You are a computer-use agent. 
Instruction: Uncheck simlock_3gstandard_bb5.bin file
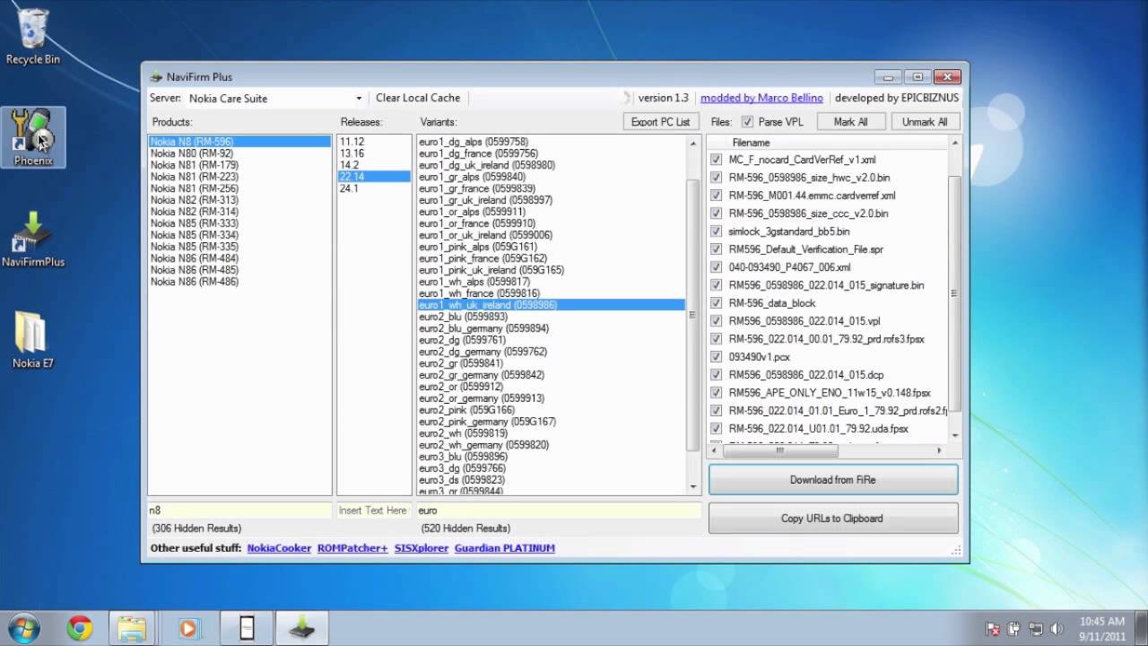[x=716, y=231]
